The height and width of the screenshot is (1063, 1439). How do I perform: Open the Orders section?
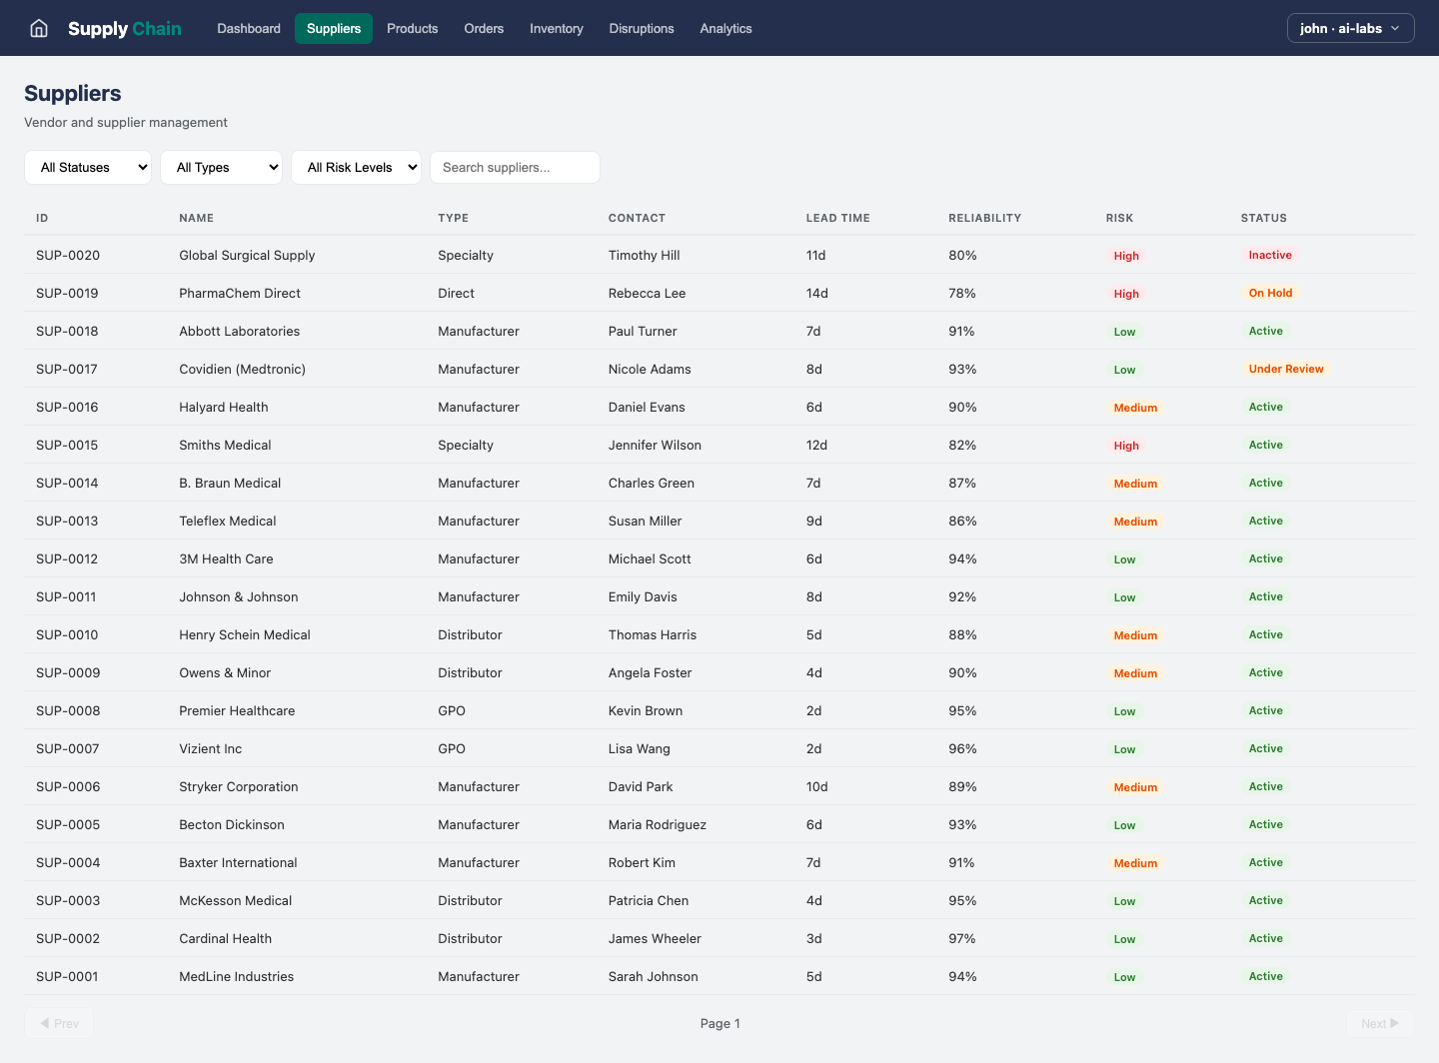[x=484, y=28]
